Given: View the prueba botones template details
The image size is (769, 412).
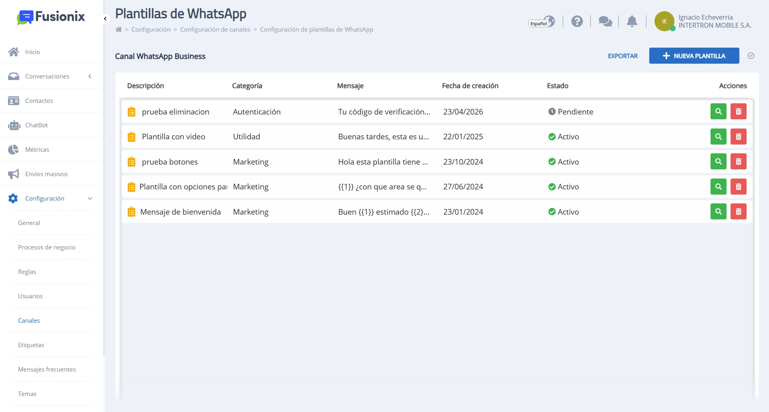Looking at the screenshot, I should (x=719, y=161).
